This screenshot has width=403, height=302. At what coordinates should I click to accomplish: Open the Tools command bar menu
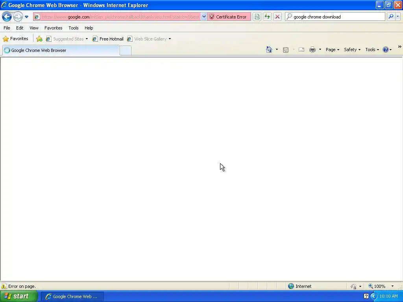tap(372, 50)
